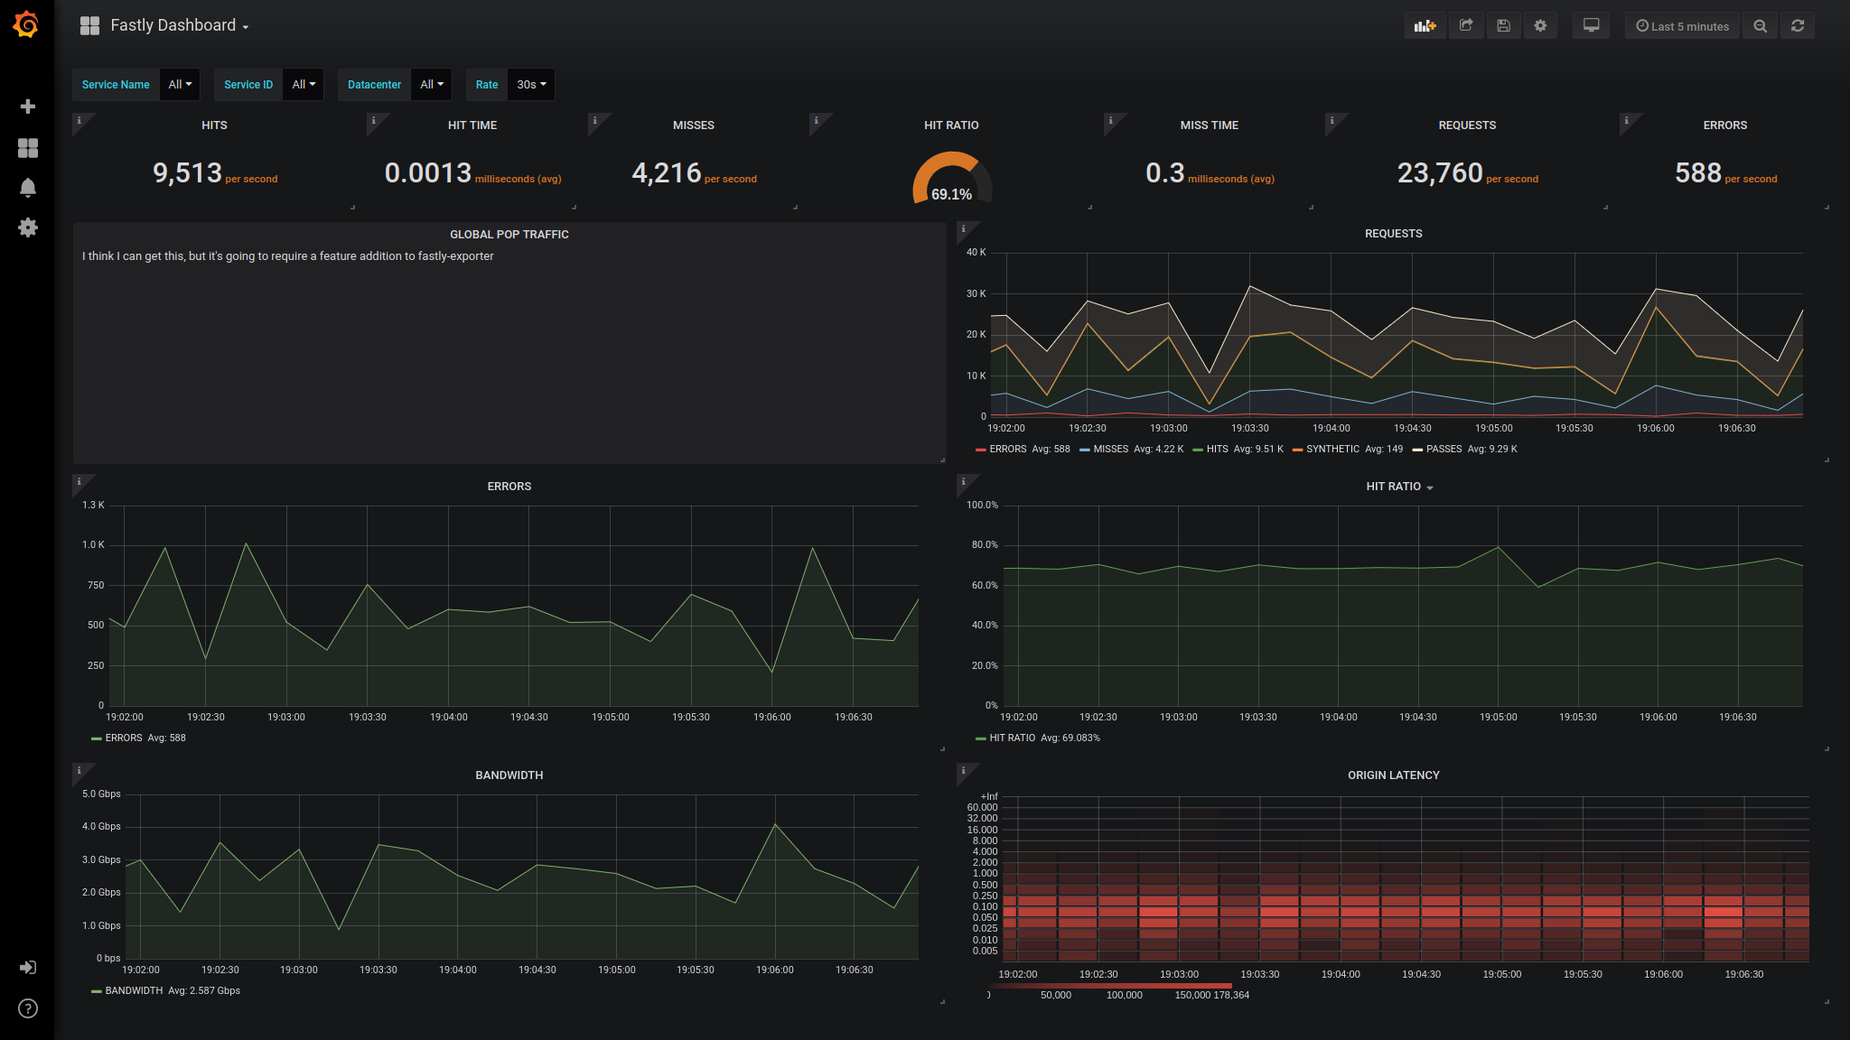Image resolution: width=1850 pixels, height=1040 pixels.
Task: Click the Grafana logo home icon
Action: pyautogui.click(x=26, y=24)
